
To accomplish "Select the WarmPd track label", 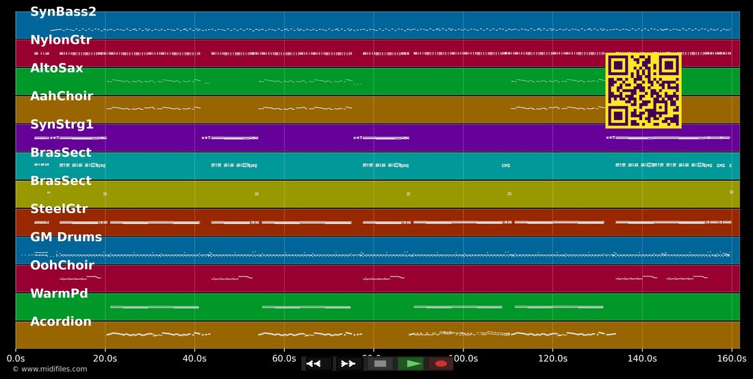I will coord(59,293).
